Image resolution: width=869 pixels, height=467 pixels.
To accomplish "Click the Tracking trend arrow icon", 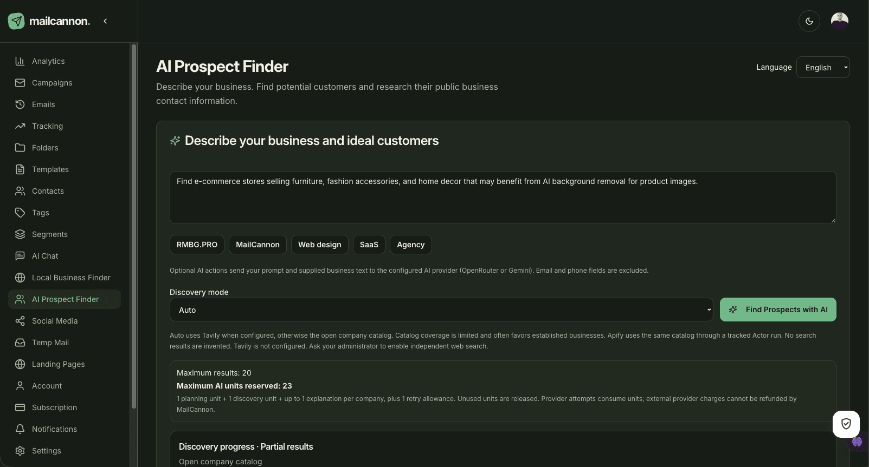I will point(20,126).
